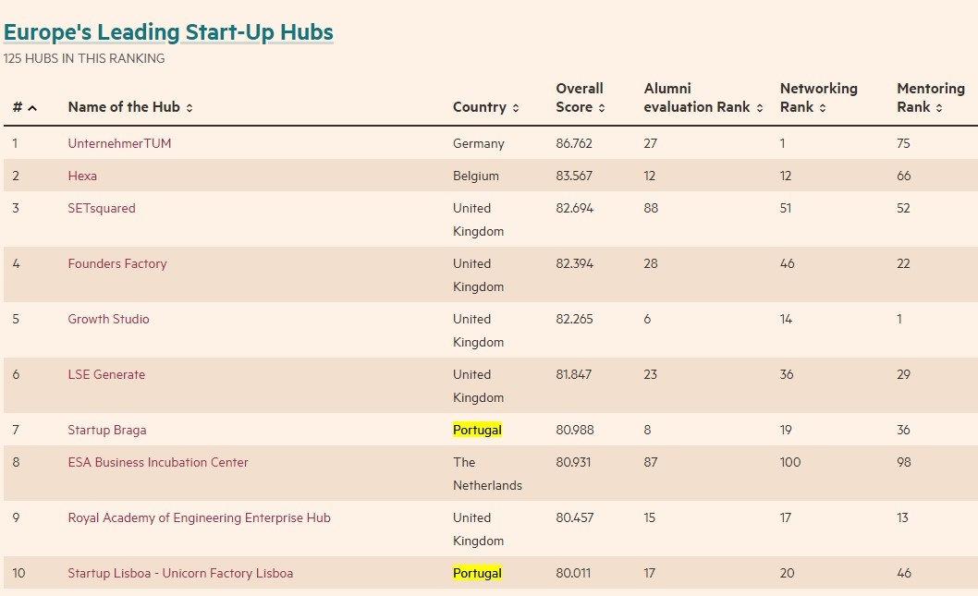Sort by Overall Score column
Screen dimensions: 978x596
tap(602, 108)
